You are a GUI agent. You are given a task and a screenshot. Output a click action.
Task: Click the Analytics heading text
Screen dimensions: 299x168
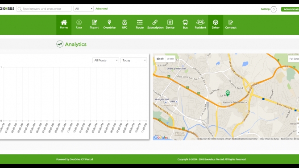click(76, 44)
